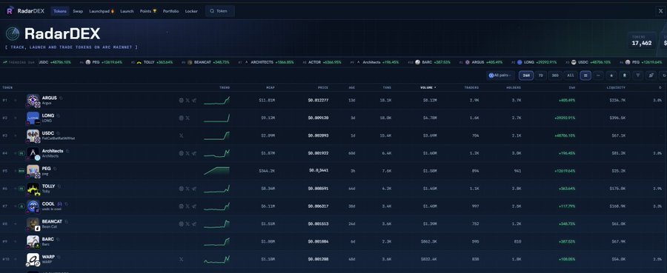This screenshot has height=273, width=667.
Task: Copy the BARC token address
Action: pos(59,239)
